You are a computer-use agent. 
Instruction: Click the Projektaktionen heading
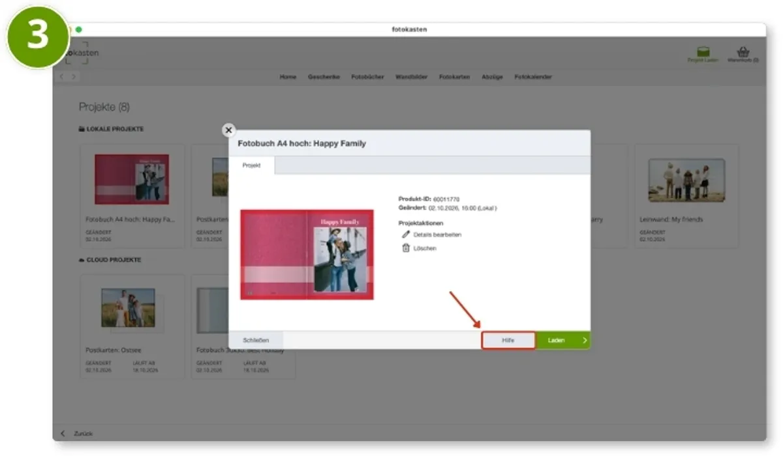point(421,223)
